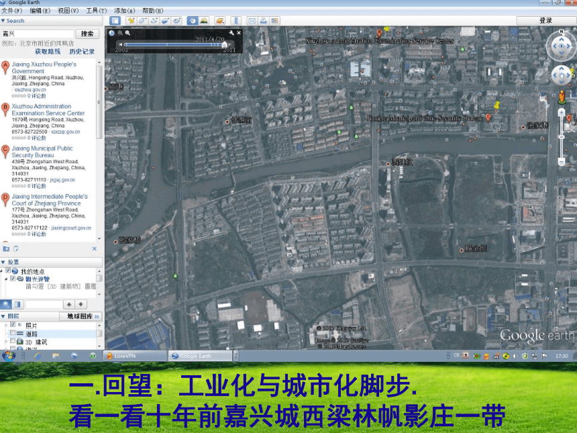
Task: Click the 历史记录 history link
Action: pos(82,52)
